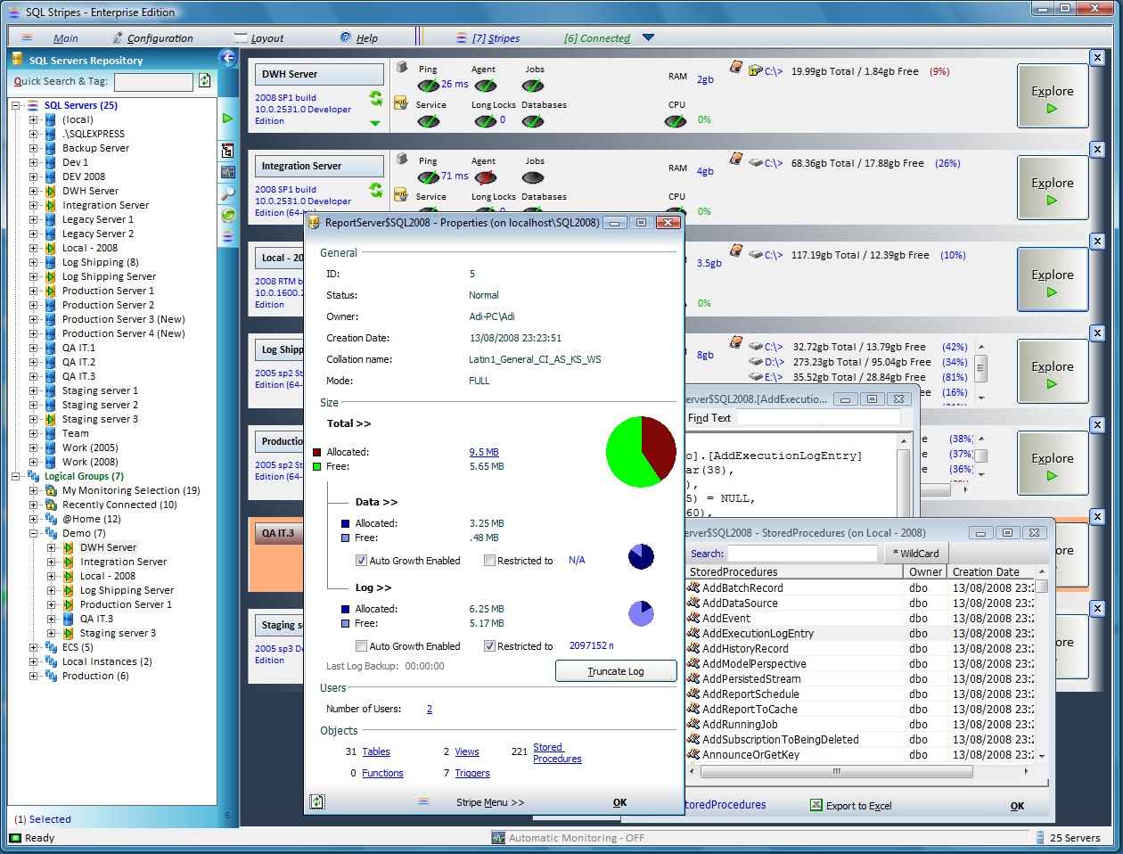This screenshot has height=854, width=1123.
Task: Click the refresh icon beside Quick Search field
Action: [204, 81]
